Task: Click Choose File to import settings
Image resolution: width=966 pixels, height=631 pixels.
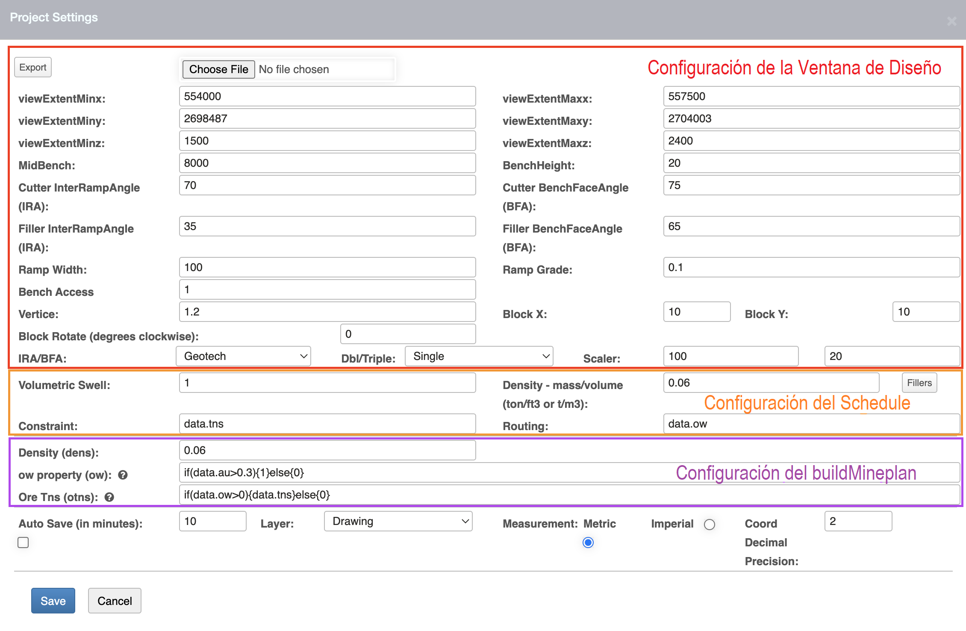Action: pyautogui.click(x=218, y=69)
